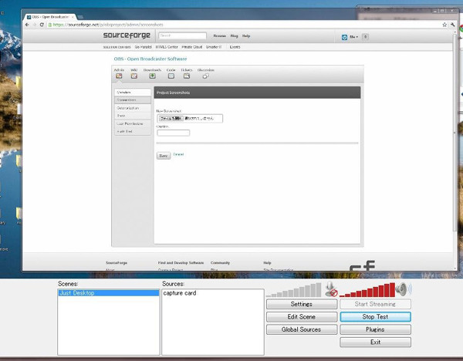Open Tools in the admin sidebar

(x=133, y=116)
